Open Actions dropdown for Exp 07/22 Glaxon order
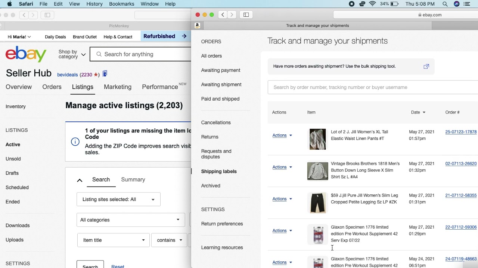Image resolution: width=478 pixels, height=268 pixels. (282, 231)
